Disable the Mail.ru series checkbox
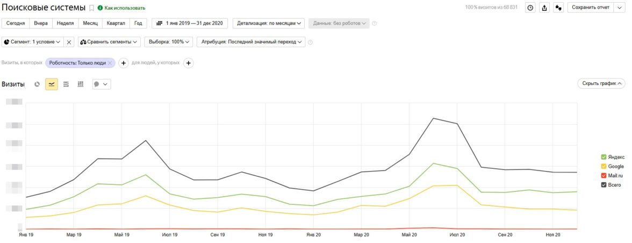632x243 pixels. (x=604, y=176)
